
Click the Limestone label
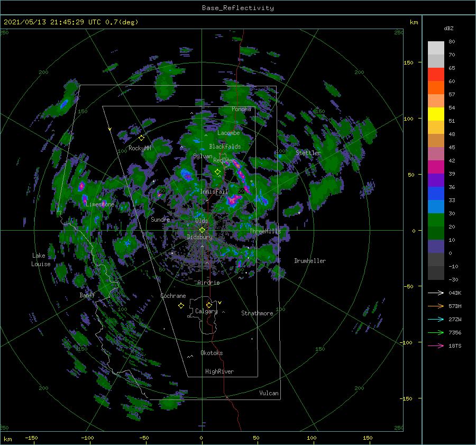pos(100,204)
